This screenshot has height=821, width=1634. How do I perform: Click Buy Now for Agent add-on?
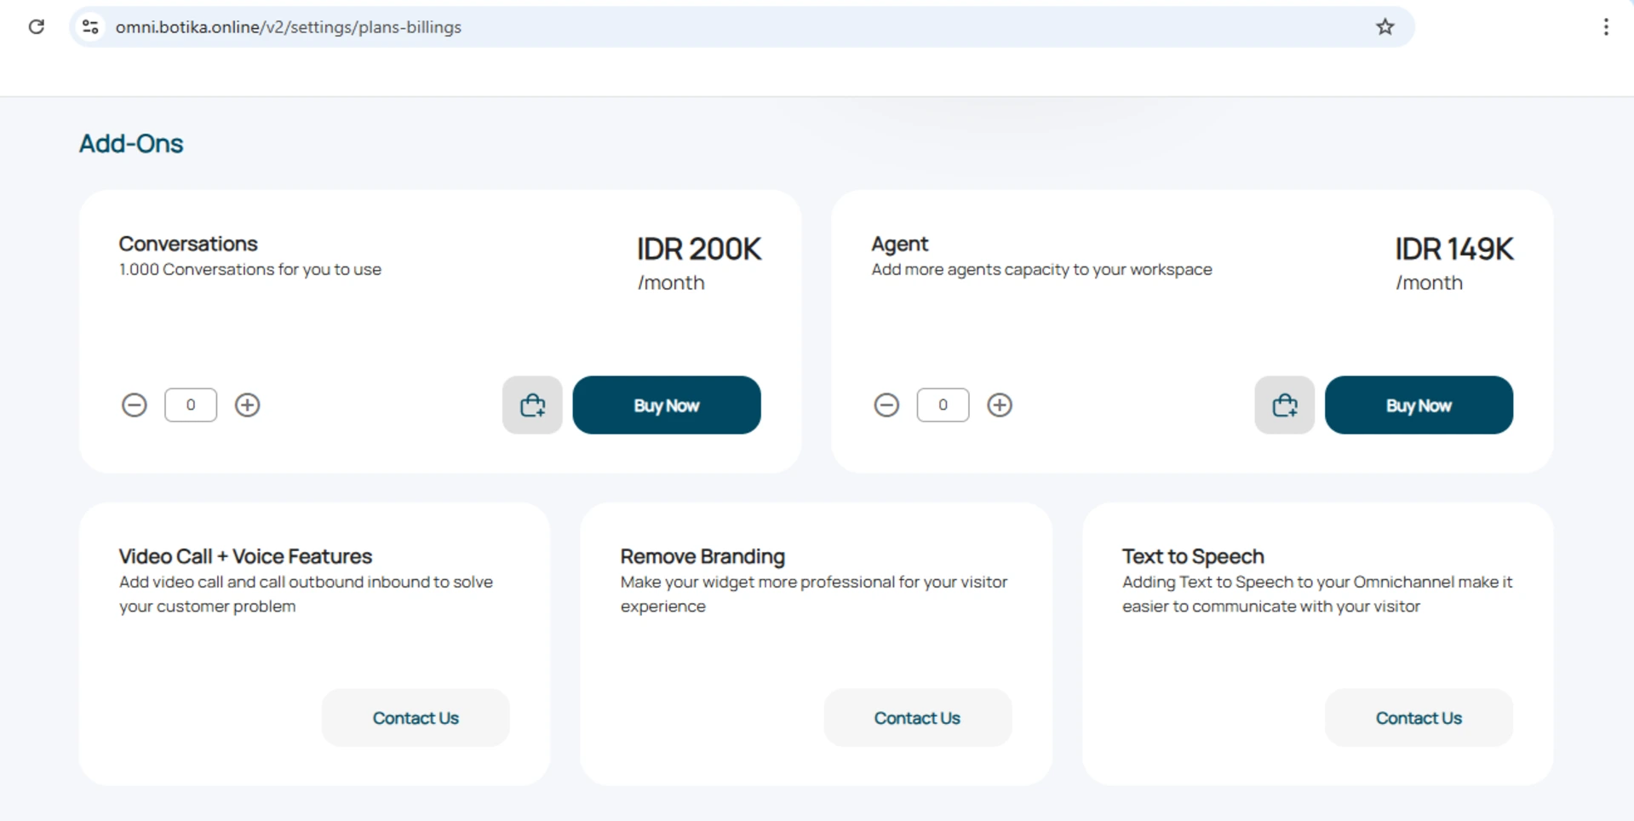pyautogui.click(x=1419, y=405)
